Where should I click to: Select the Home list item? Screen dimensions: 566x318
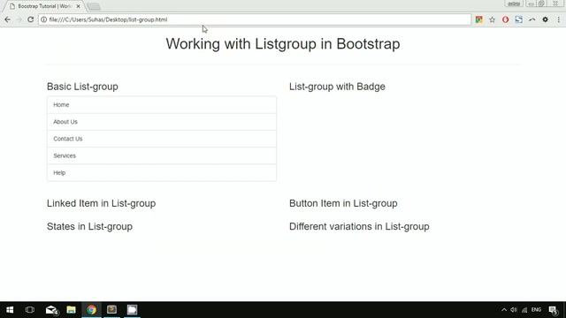(162, 105)
